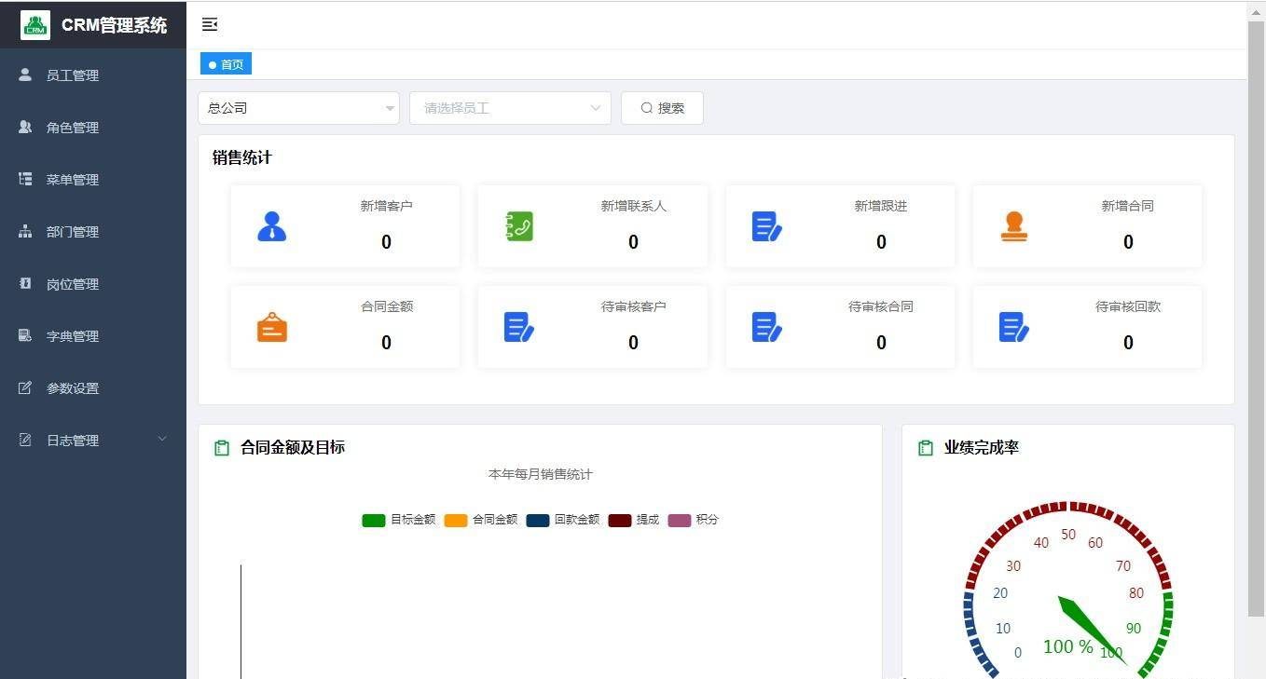Click the magnifier icon in 搜索 button

[646, 108]
